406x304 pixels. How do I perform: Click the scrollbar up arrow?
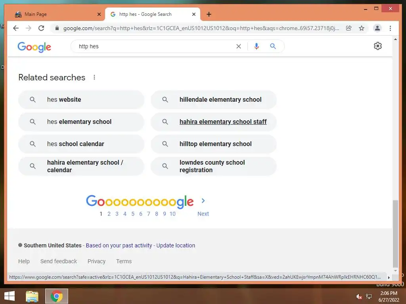(x=395, y=39)
